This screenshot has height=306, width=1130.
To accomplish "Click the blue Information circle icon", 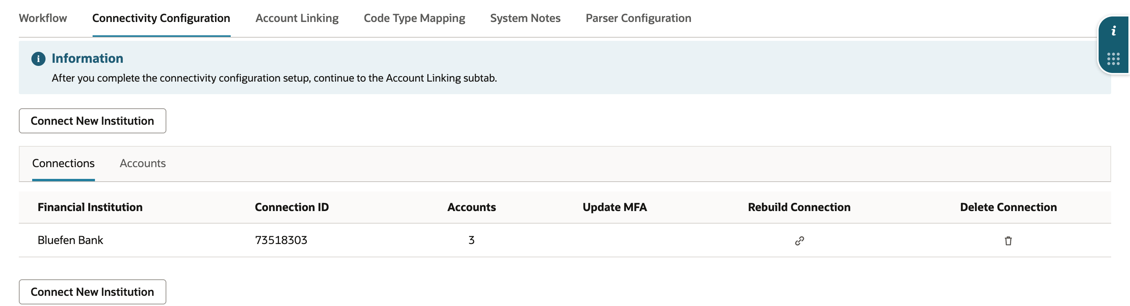I will [x=38, y=59].
